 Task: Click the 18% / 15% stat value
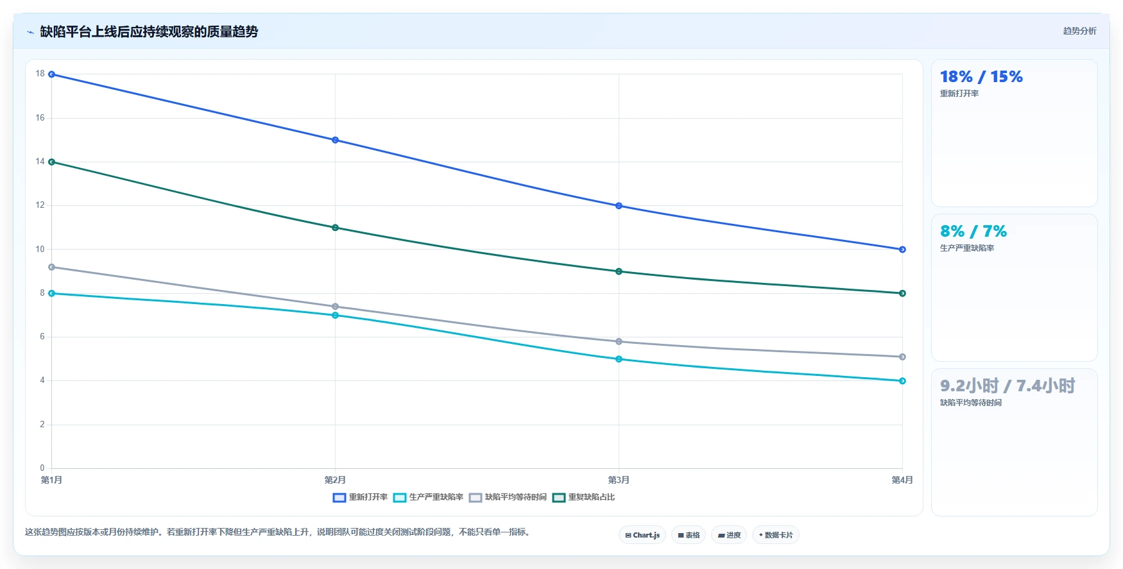[981, 77]
